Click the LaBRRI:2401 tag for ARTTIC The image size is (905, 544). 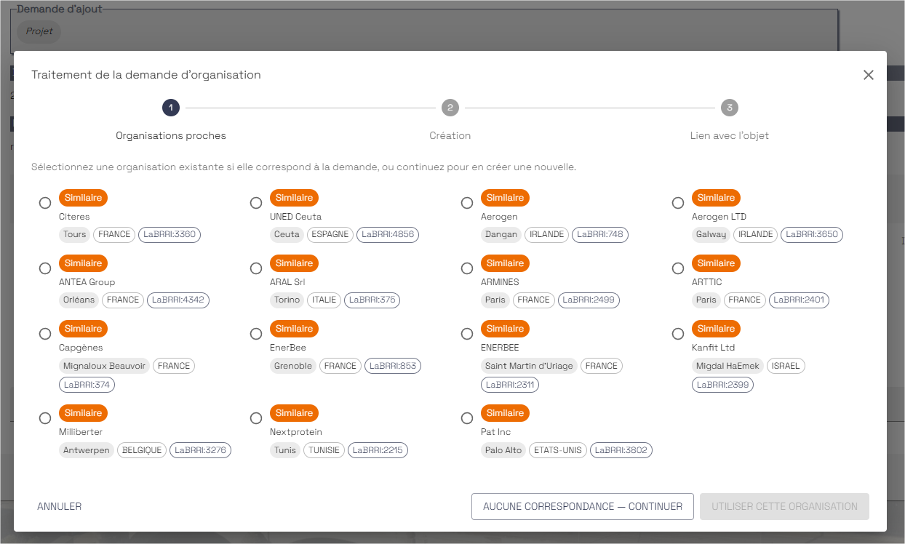pos(798,300)
